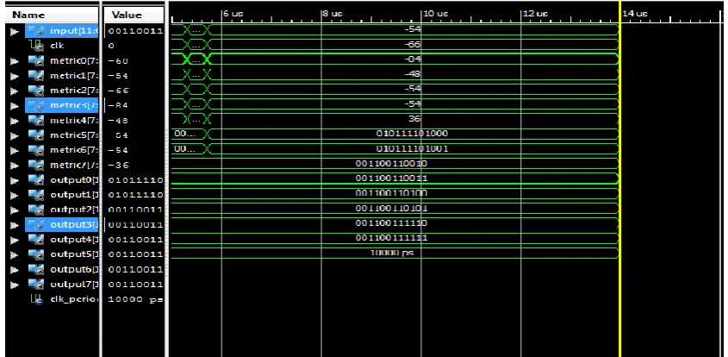Expand the metric4 bus triangle
The width and height of the screenshot is (728, 357).
(15, 121)
